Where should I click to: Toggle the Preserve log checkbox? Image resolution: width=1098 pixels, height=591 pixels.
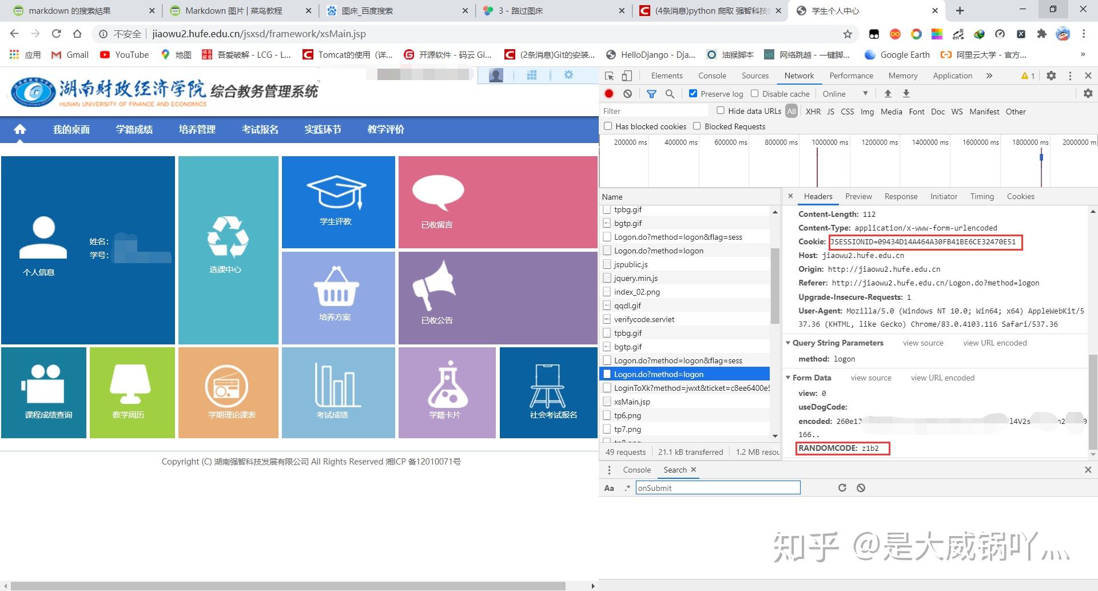pyautogui.click(x=693, y=93)
